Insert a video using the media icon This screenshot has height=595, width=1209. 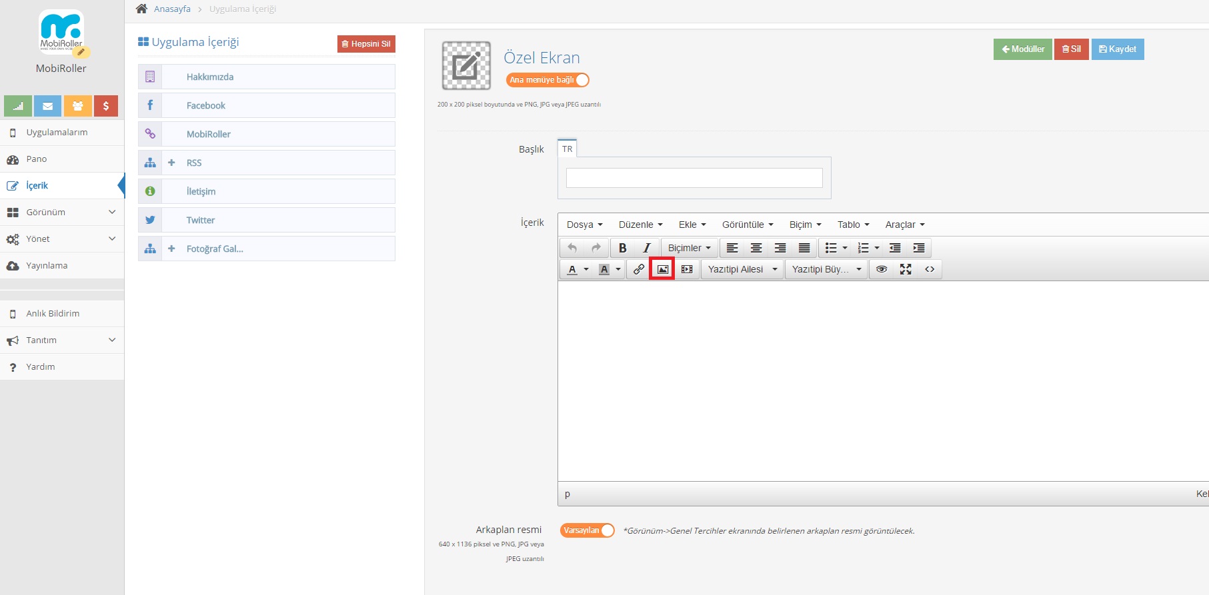pyautogui.click(x=687, y=269)
